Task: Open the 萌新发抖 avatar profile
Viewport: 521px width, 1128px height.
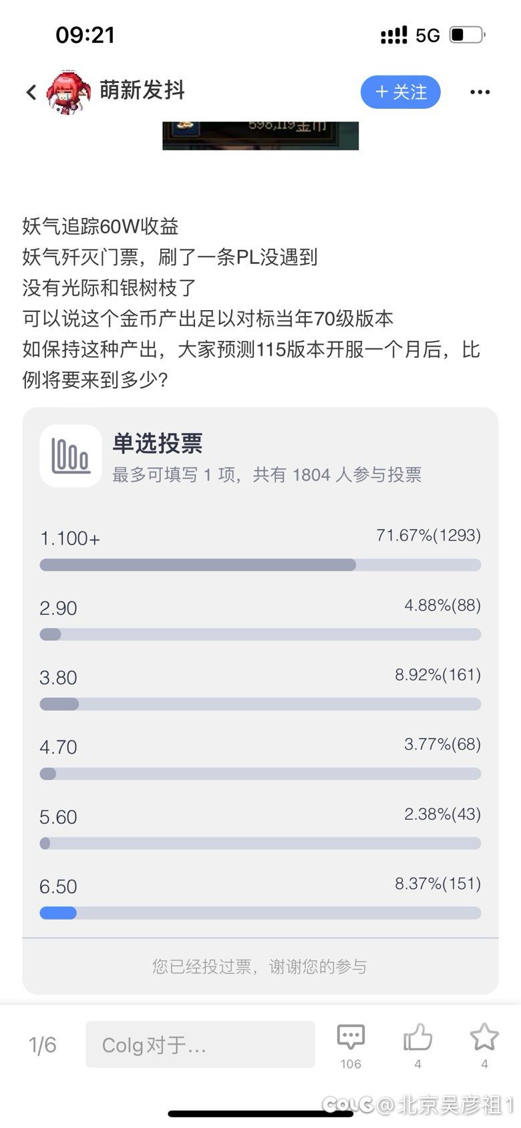Action: [x=68, y=92]
